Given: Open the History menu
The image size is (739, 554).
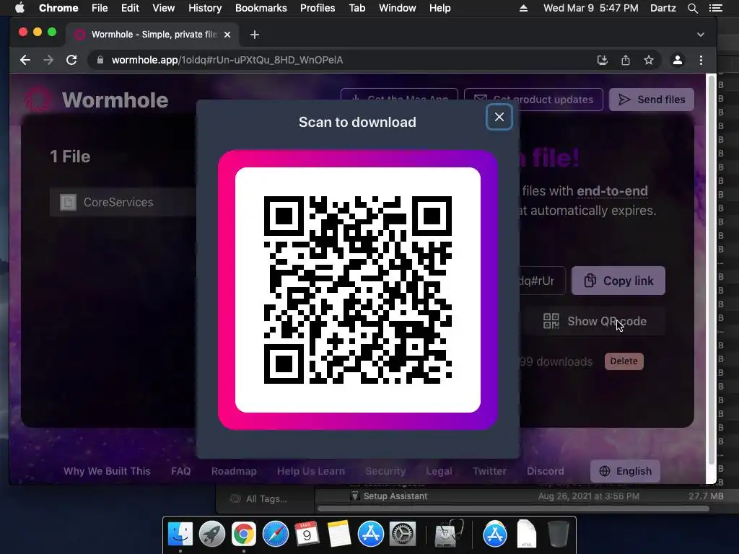Looking at the screenshot, I should point(205,8).
